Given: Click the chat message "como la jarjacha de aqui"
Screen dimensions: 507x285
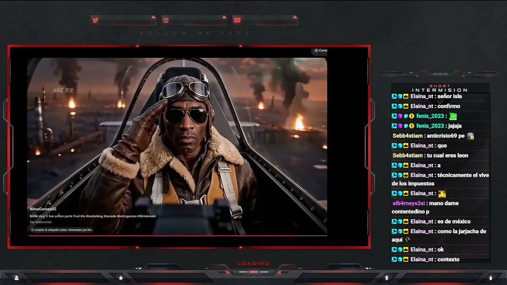Looking at the screenshot, I should (x=439, y=236).
